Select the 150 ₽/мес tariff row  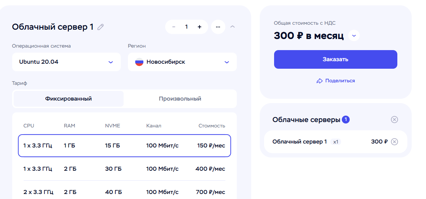click(124, 146)
